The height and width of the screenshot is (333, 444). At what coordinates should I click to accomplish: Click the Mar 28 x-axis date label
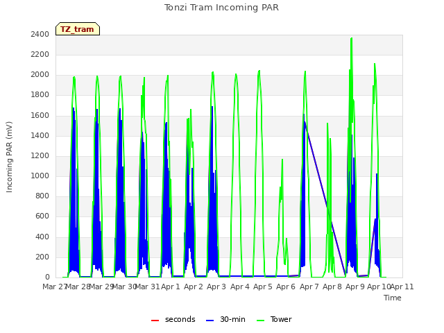click(x=78, y=287)
